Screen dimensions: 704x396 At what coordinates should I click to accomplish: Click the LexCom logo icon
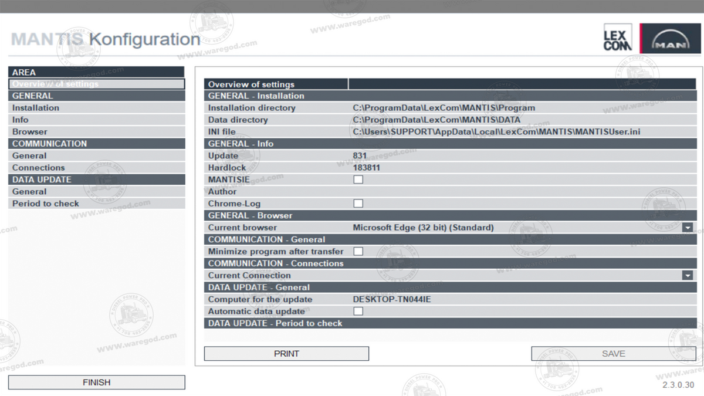click(x=618, y=38)
